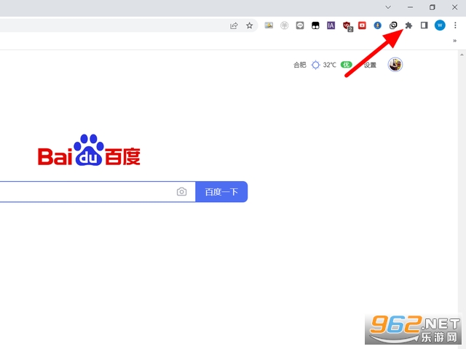This screenshot has width=466, height=349.
Task: Toggle the browser side panel
Action: point(424,25)
